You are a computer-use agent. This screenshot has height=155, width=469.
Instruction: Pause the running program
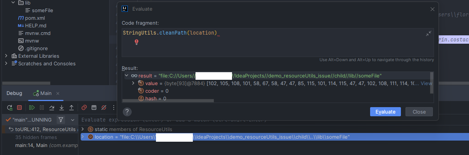[42, 108]
